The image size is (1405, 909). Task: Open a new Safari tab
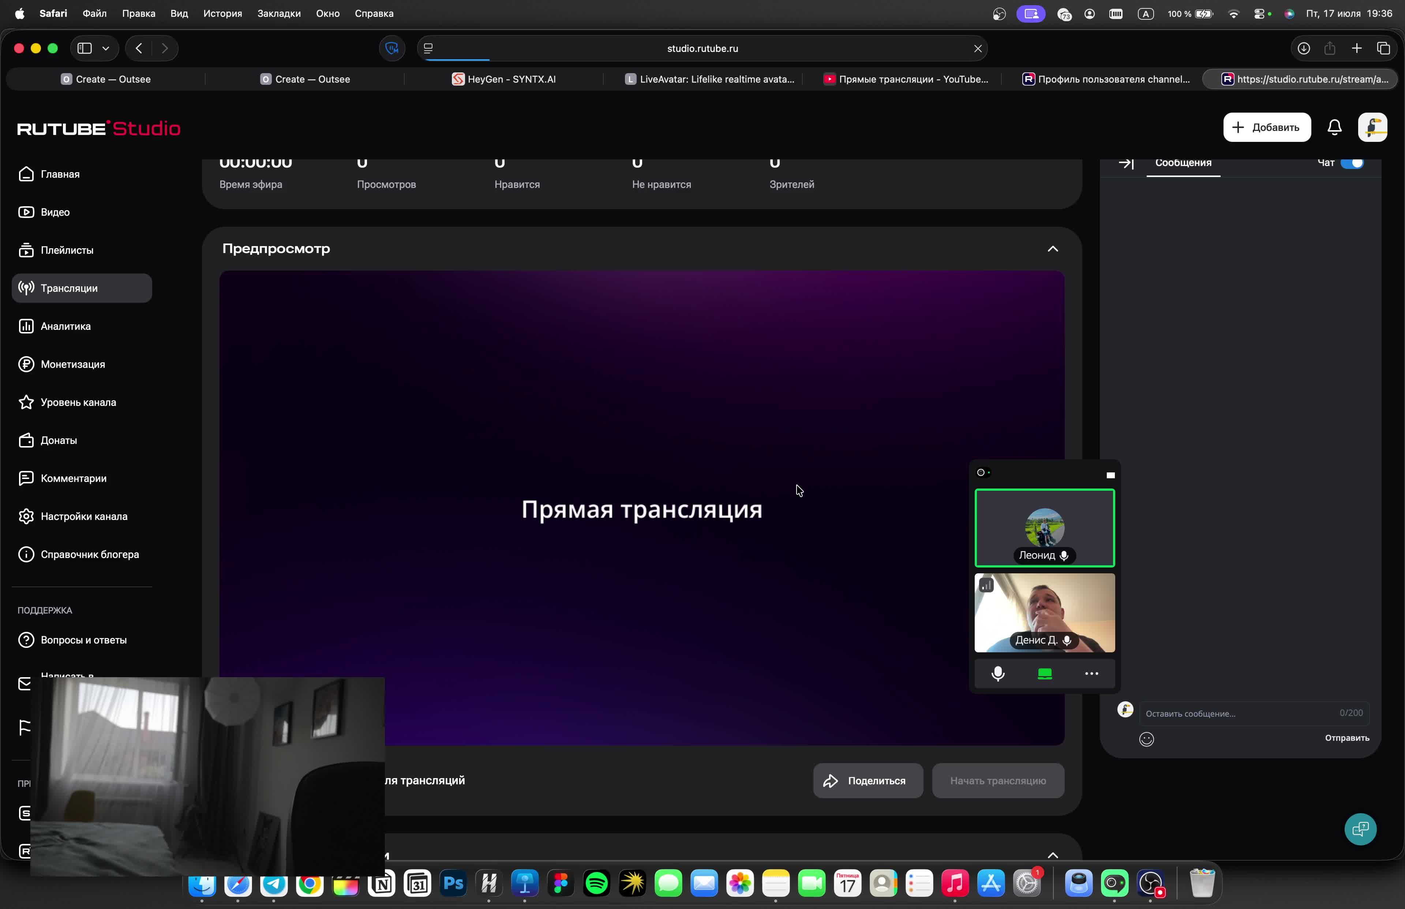[1357, 48]
